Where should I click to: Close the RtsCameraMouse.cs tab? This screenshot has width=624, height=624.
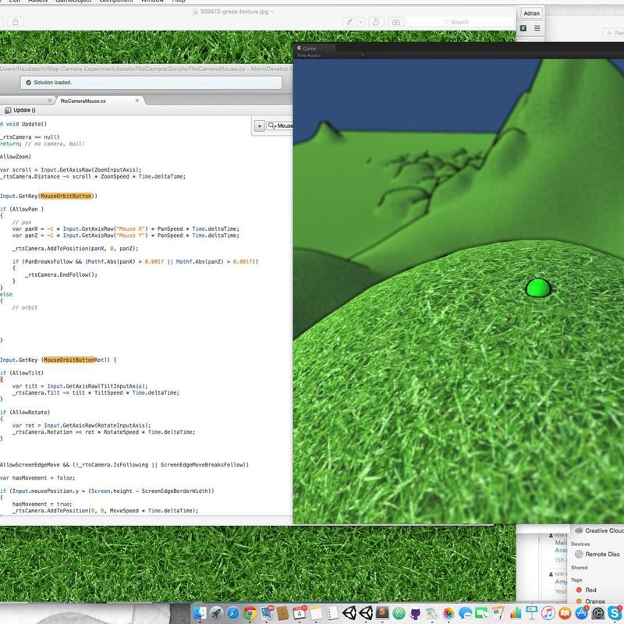pyautogui.click(x=137, y=101)
